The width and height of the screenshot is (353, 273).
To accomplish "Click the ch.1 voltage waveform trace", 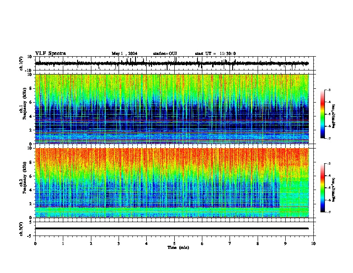I will click(x=172, y=63).
